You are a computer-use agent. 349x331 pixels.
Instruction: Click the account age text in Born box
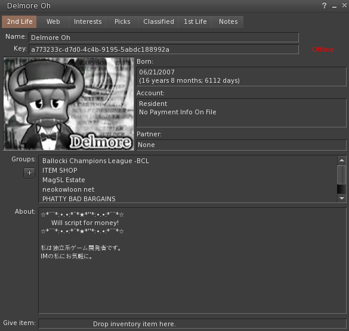189,80
